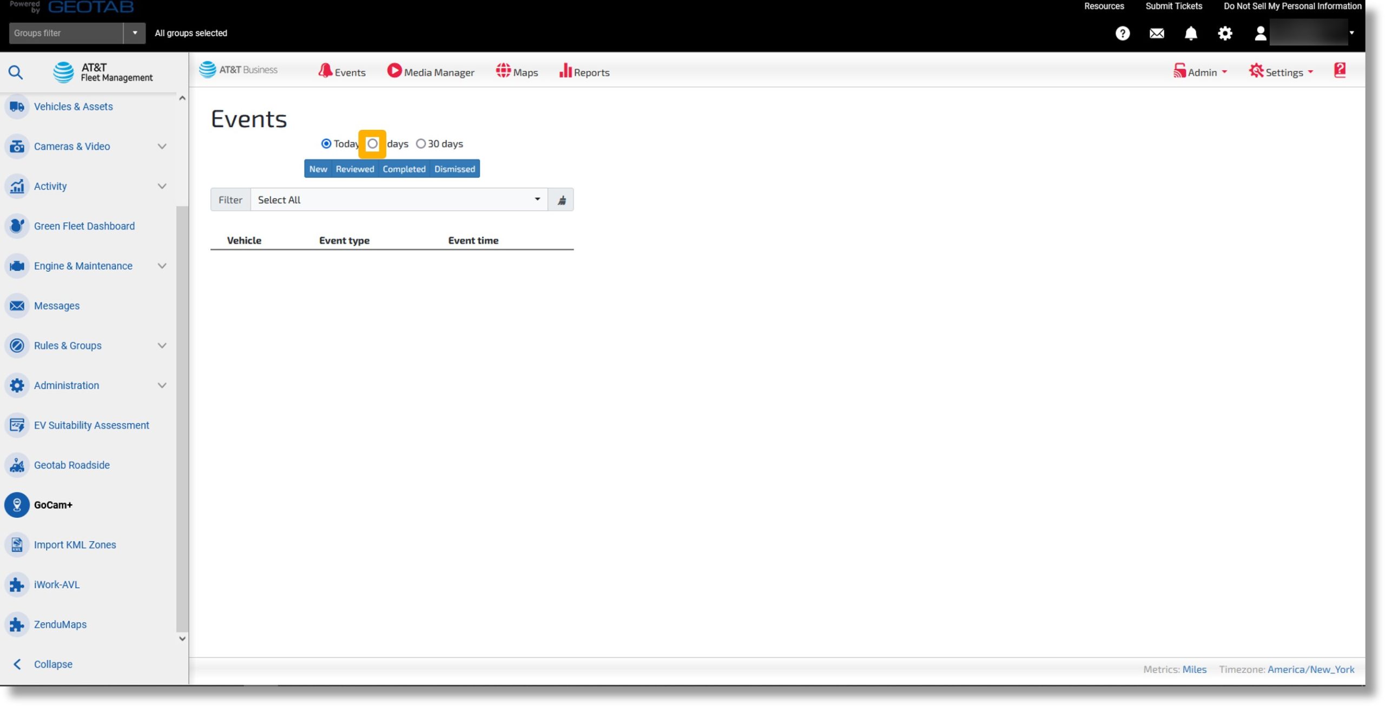The width and height of the screenshot is (1385, 706).
Task: Click the New events tab filter
Action: tap(318, 168)
